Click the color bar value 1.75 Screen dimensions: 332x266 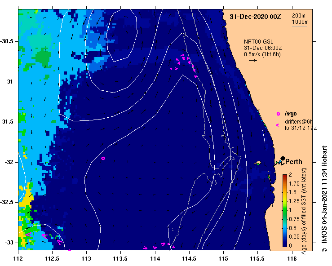click(294, 183)
